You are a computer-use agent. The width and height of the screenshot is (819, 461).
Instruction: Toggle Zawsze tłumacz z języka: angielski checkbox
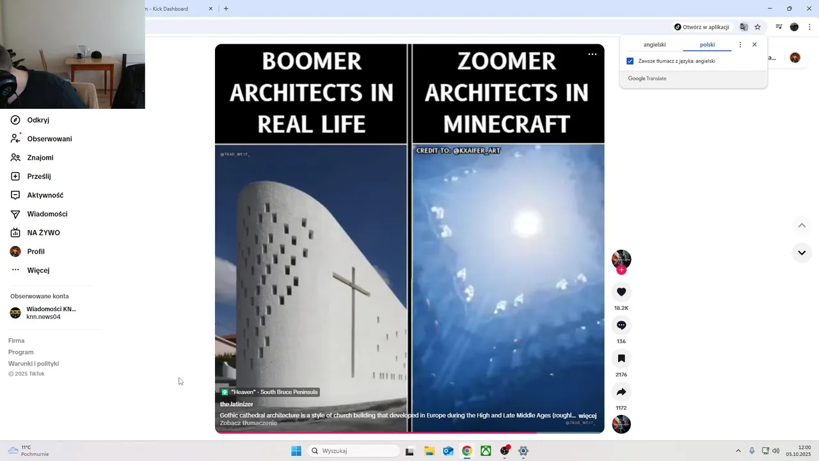630,61
